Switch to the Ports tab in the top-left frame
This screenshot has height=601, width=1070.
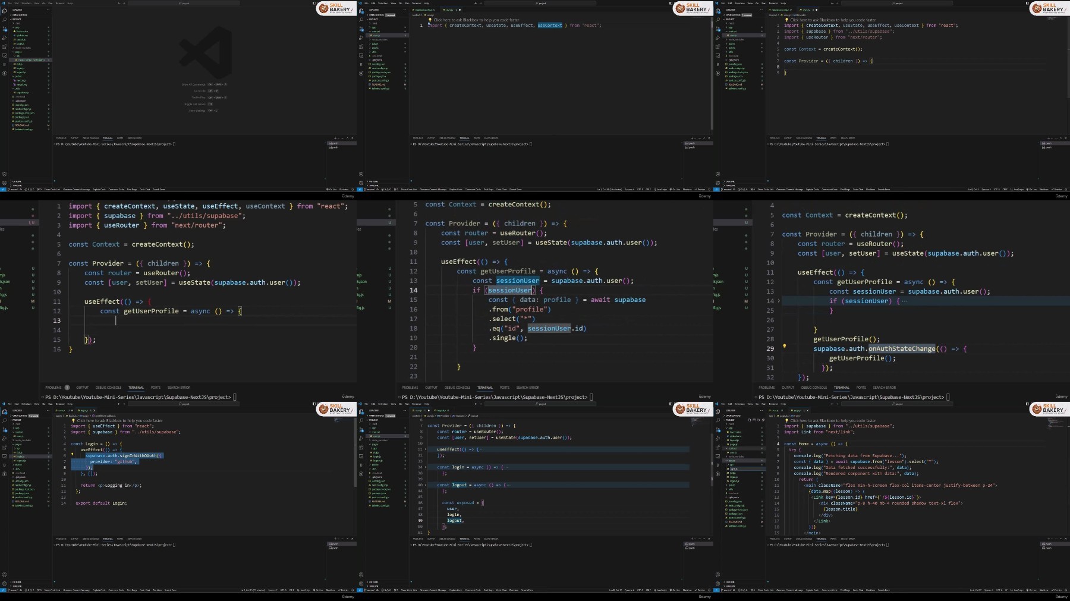coord(120,138)
